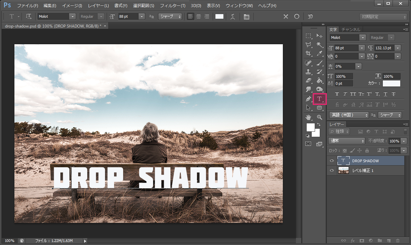Hide the レベル補正 1 layer

pos(332,170)
